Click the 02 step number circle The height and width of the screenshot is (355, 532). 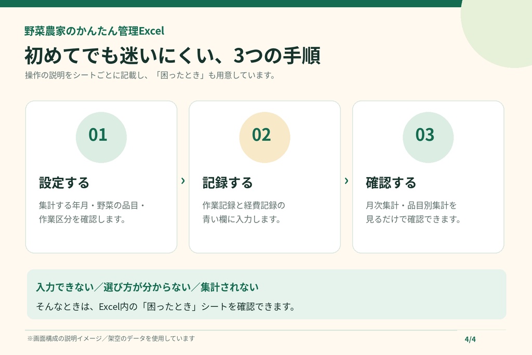pos(264,137)
